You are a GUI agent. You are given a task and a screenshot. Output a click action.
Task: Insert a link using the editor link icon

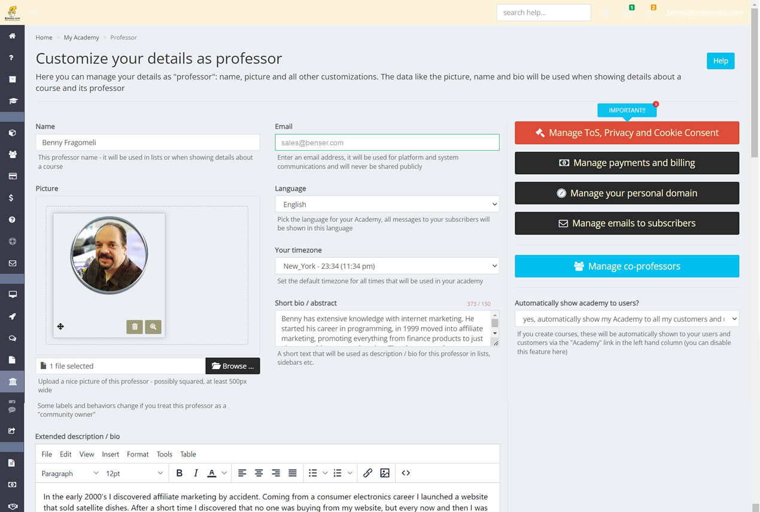(x=367, y=473)
